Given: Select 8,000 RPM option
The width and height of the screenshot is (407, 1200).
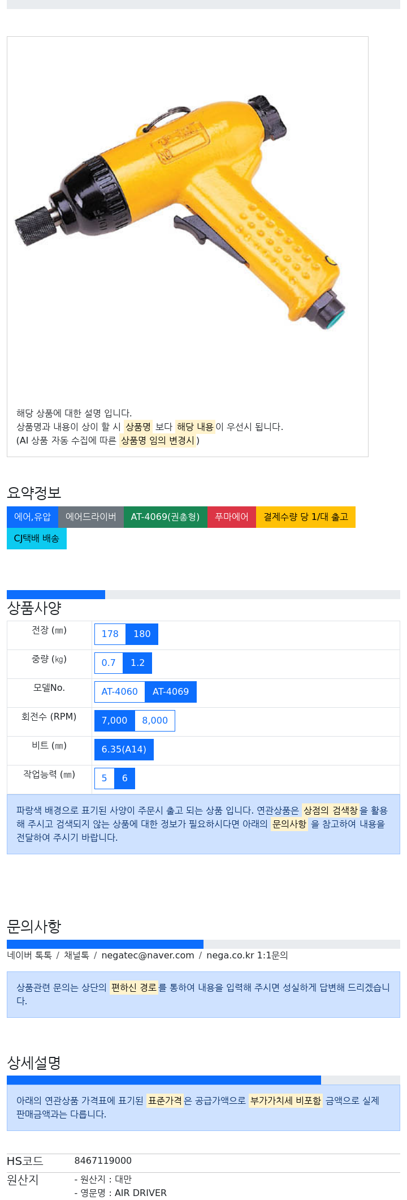Looking at the screenshot, I should (x=155, y=721).
